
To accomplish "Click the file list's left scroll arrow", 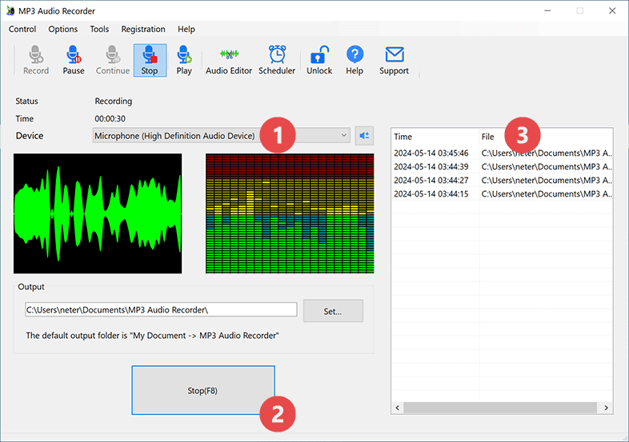I will [x=398, y=408].
